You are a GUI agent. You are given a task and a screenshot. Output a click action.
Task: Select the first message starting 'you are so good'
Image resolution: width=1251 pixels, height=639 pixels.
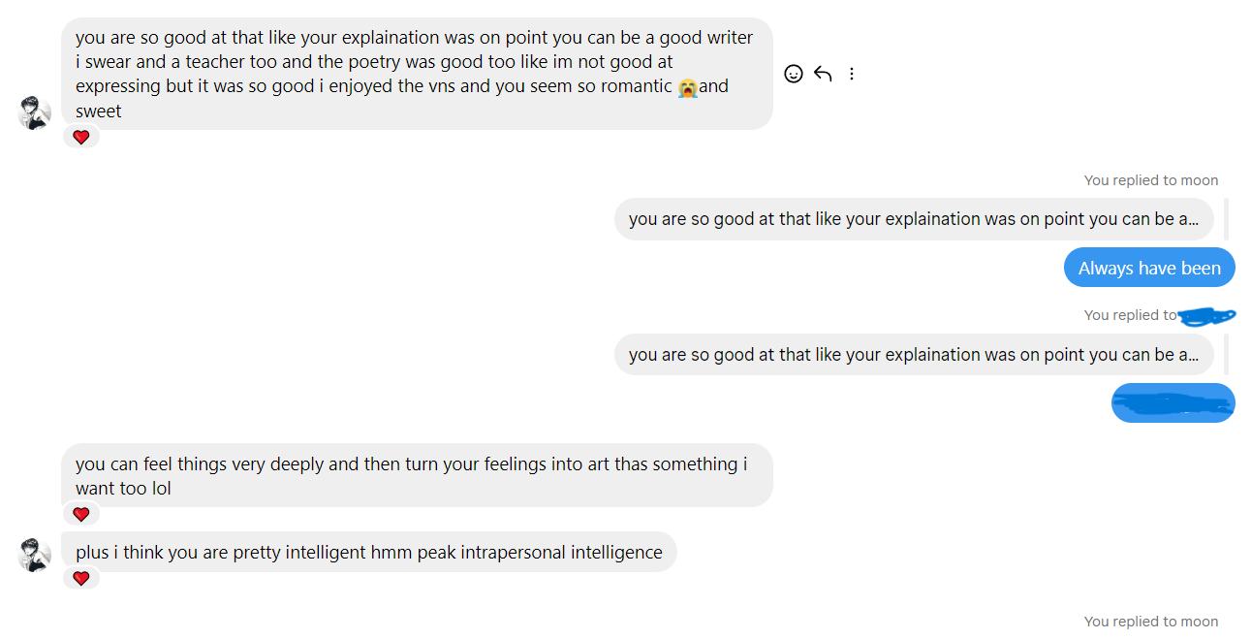[x=417, y=74]
